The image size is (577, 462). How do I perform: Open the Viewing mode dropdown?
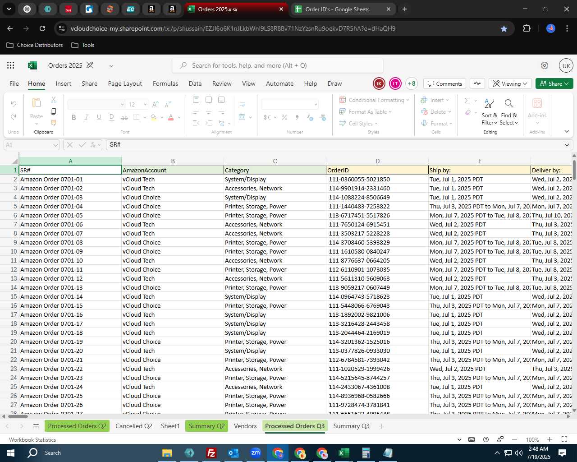[510, 83]
